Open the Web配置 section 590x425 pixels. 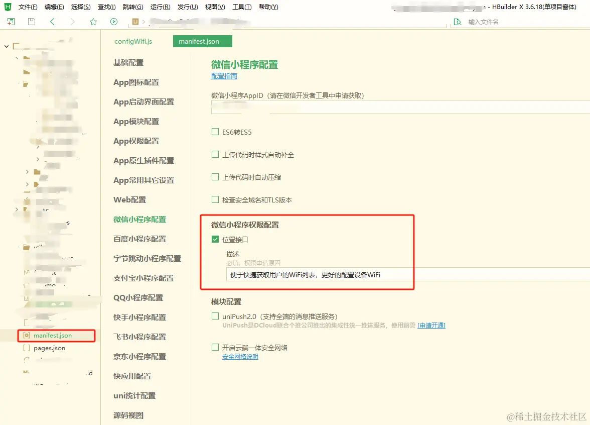coord(130,200)
